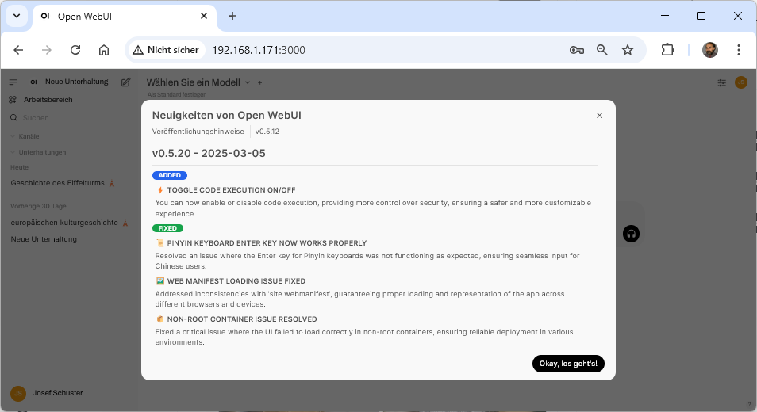Open the 'Wählen Sie ein Modell' dropdown
Image resolution: width=757 pixels, height=412 pixels.
pos(198,82)
